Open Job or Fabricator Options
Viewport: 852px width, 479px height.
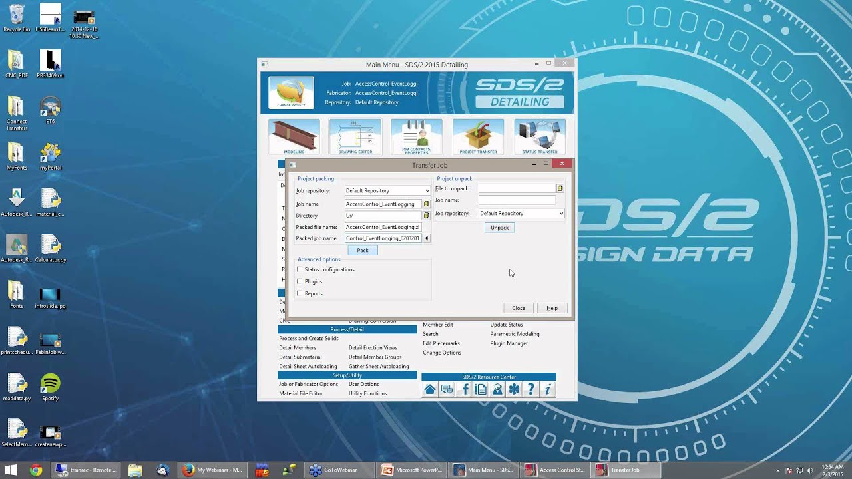pos(308,384)
